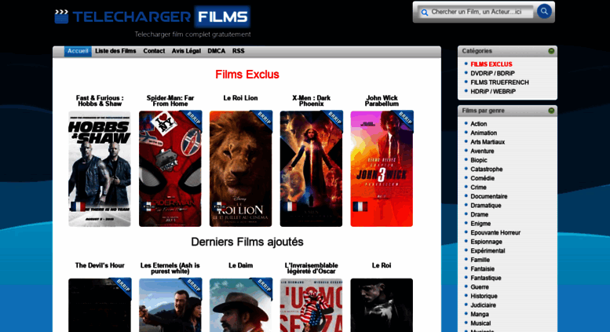The width and height of the screenshot is (610, 332).
Task: Open Hobbs & Shaw movie poster
Action: pos(100,169)
